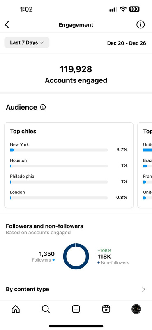Tap the New York percentage bar
The width and height of the screenshot is (152, 330).
(x=59, y=150)
